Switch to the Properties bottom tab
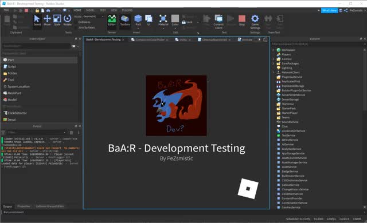This screenshot has height=223, width=367. 24,206
